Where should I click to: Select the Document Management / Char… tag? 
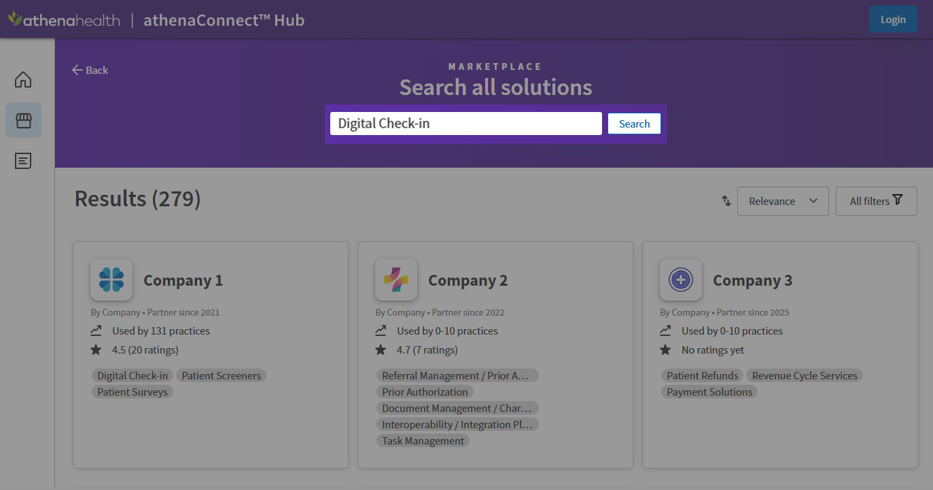click(x=457, y=408)
